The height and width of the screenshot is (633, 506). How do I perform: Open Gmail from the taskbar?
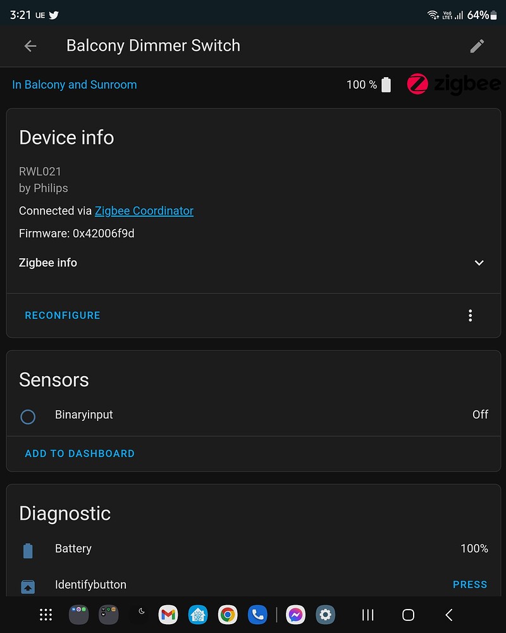(168, 614)
